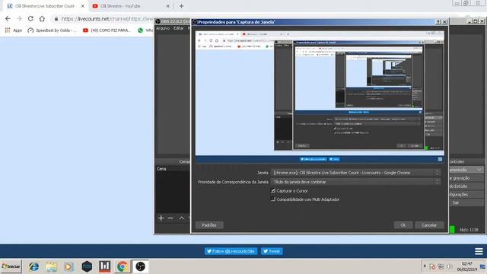Go forward in the Chrome browser
The height and width of the screenshot is (274, 487).
coord(19,18)
